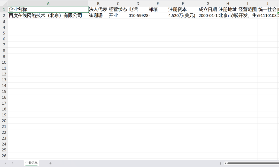279x167 pixels.
Task: Add a new sheet with plus button
Action: (x=50, y=163)
